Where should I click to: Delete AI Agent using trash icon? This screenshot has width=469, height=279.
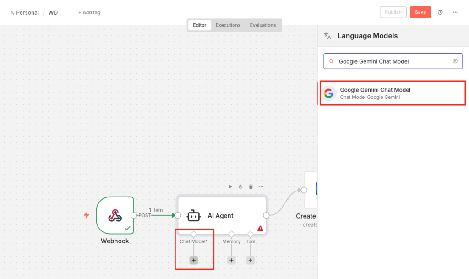(x=251, y=187)
